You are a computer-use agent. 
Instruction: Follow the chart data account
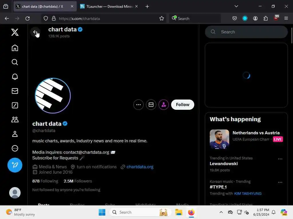[183, 105]
